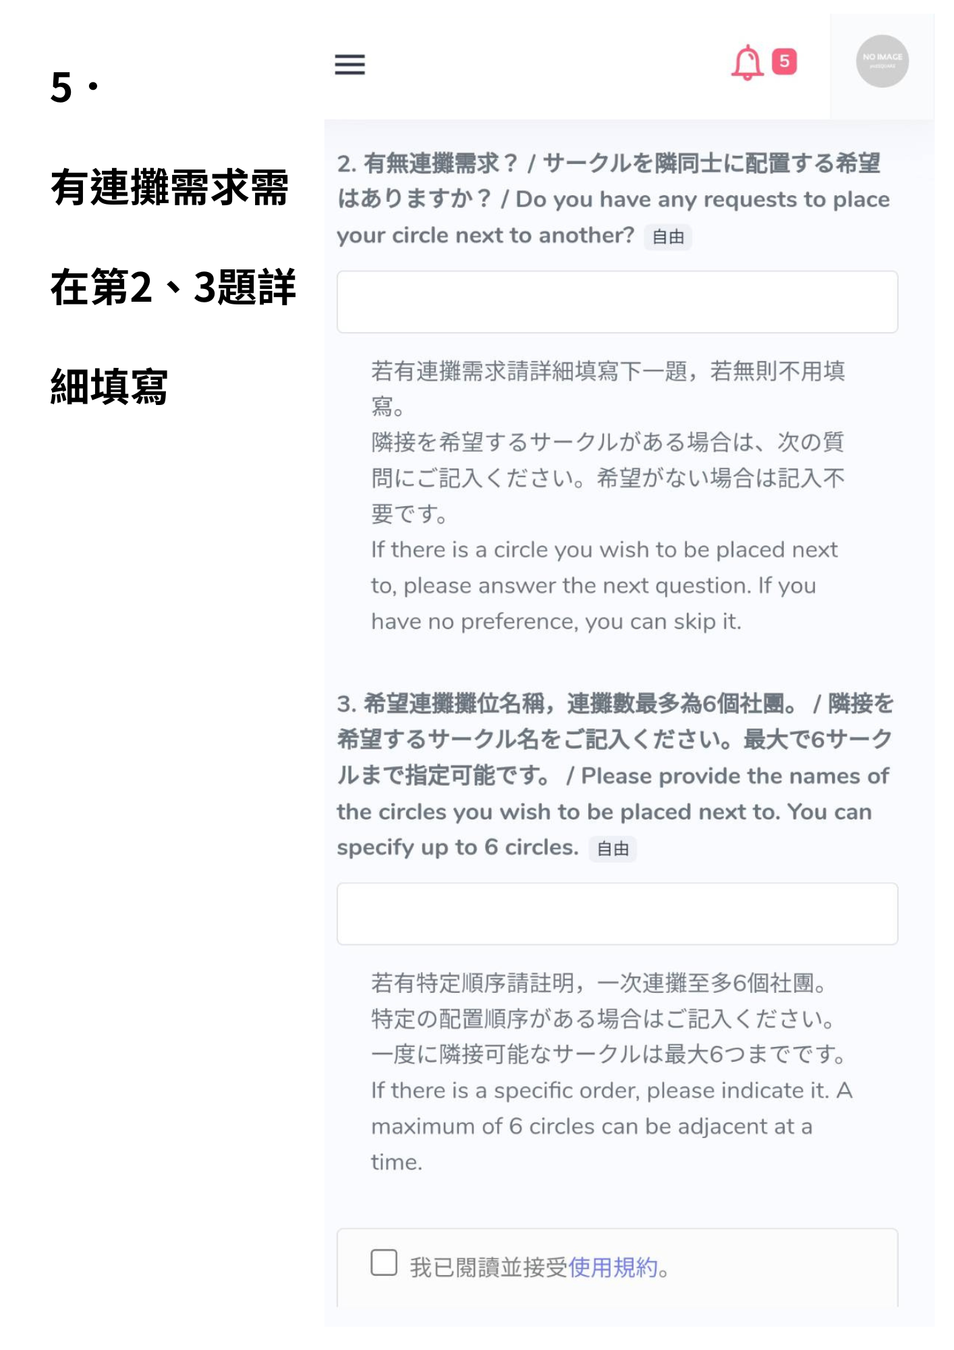
Task: Click the 自由 tag beside question 3
Action: tap(613, 848)
